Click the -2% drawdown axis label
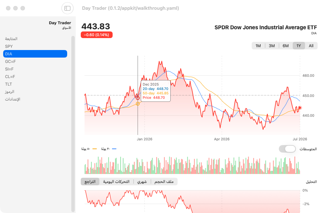Screen dimensions: 323x213 (x=306, y=204)
